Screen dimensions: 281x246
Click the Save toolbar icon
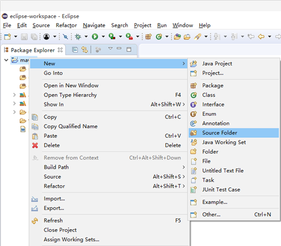[24, 37]
